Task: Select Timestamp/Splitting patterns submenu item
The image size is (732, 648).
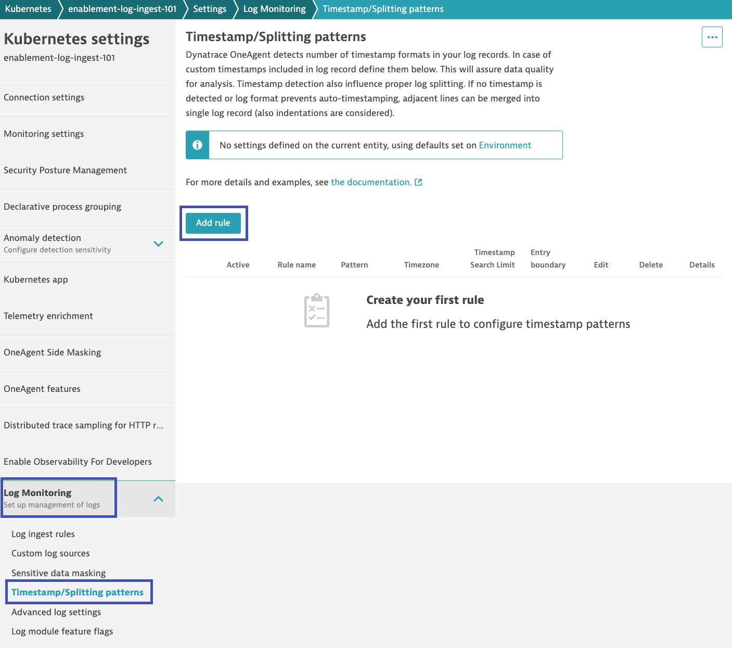Action: (x=78, y=592)
